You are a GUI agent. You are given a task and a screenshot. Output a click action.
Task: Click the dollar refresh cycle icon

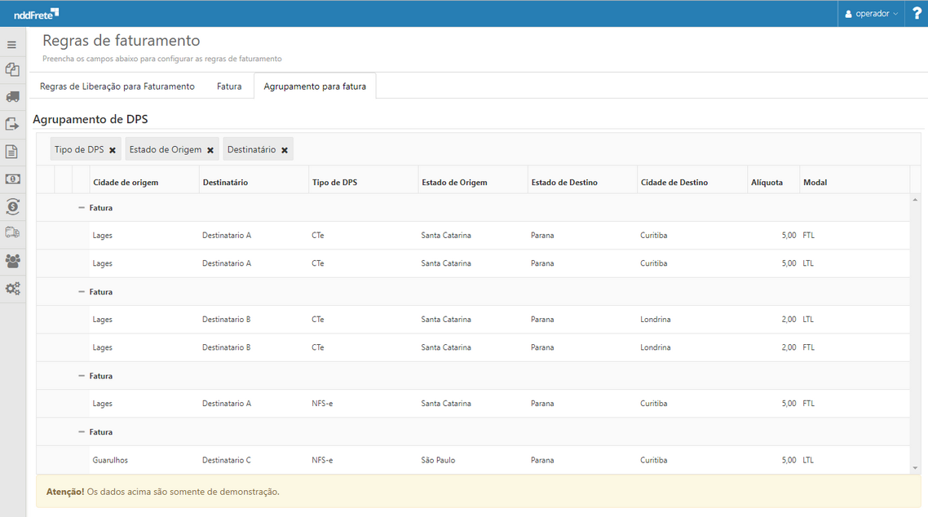coord(12,206)
